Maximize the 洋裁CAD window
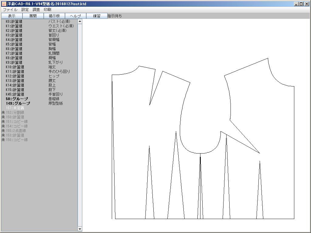 [x=301, y=4]
